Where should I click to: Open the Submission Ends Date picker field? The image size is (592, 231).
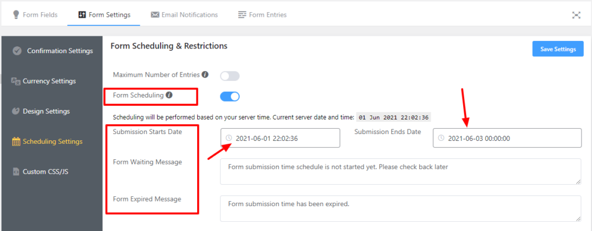pyautogui.click(x=507, y=138)
